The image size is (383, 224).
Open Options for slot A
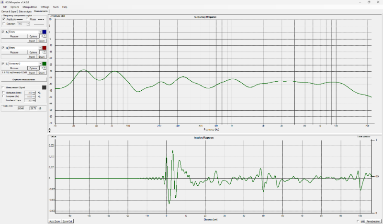(x=33, y=36)
